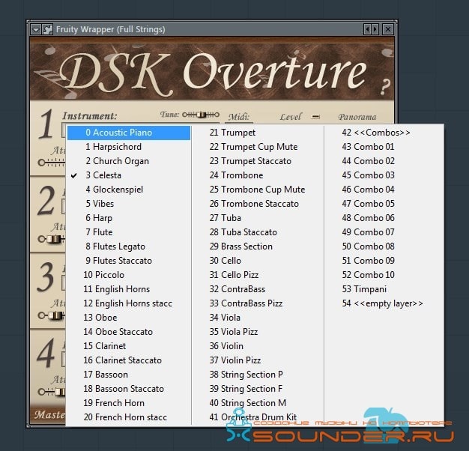Viewport: 469px width, 451px height.
Task: Choose 8 Flutes Legato
Action: [129, 246]
